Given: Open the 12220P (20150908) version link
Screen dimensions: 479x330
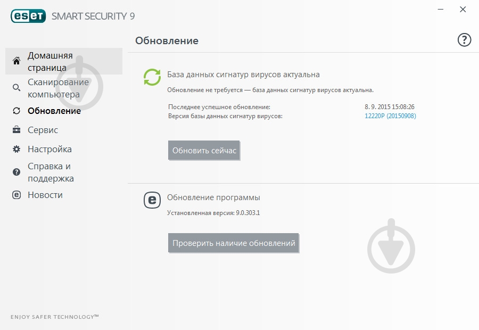Looking at the screenshot, I should coord(391,115).
